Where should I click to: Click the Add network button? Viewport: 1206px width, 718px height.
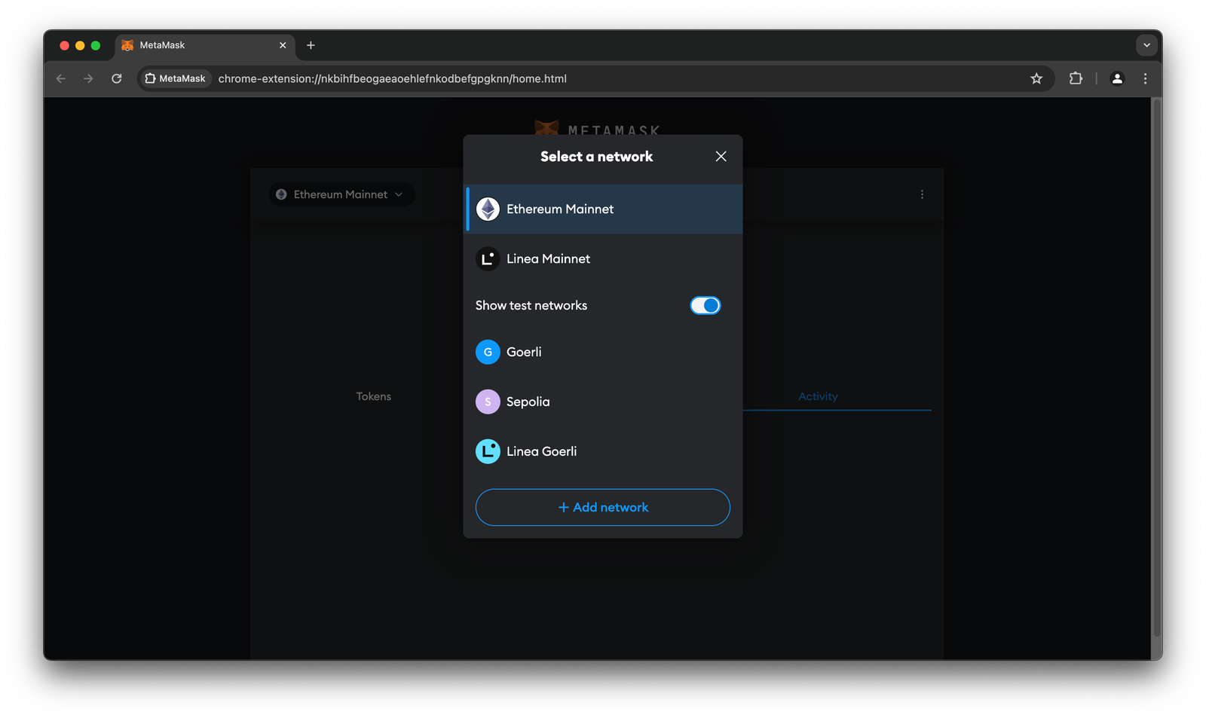603,507
